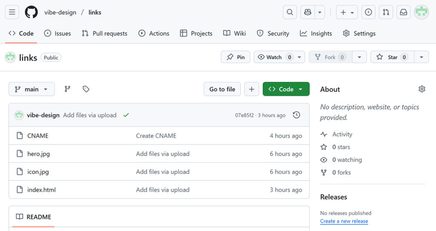Open the Insights tab

pyautogui.click(x=316, y=33)
